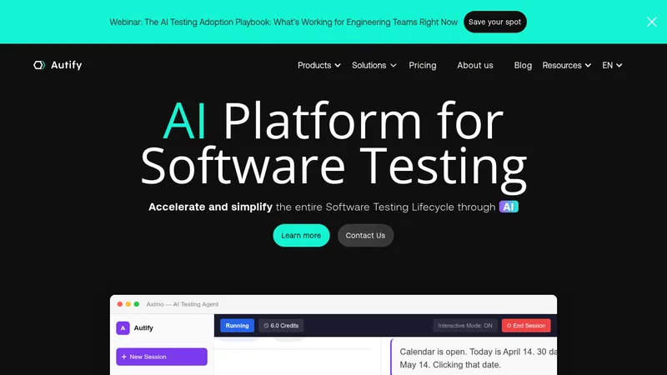Viewport: 667px width, 375px height.
Task: Click the New Session button in Aximo
Action: 162,357
